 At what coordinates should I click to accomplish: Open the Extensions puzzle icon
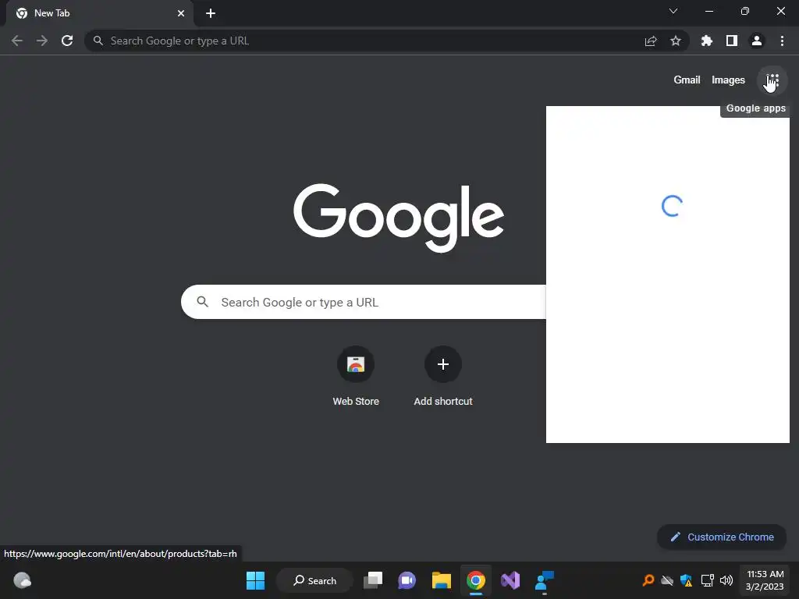(706, 41)
